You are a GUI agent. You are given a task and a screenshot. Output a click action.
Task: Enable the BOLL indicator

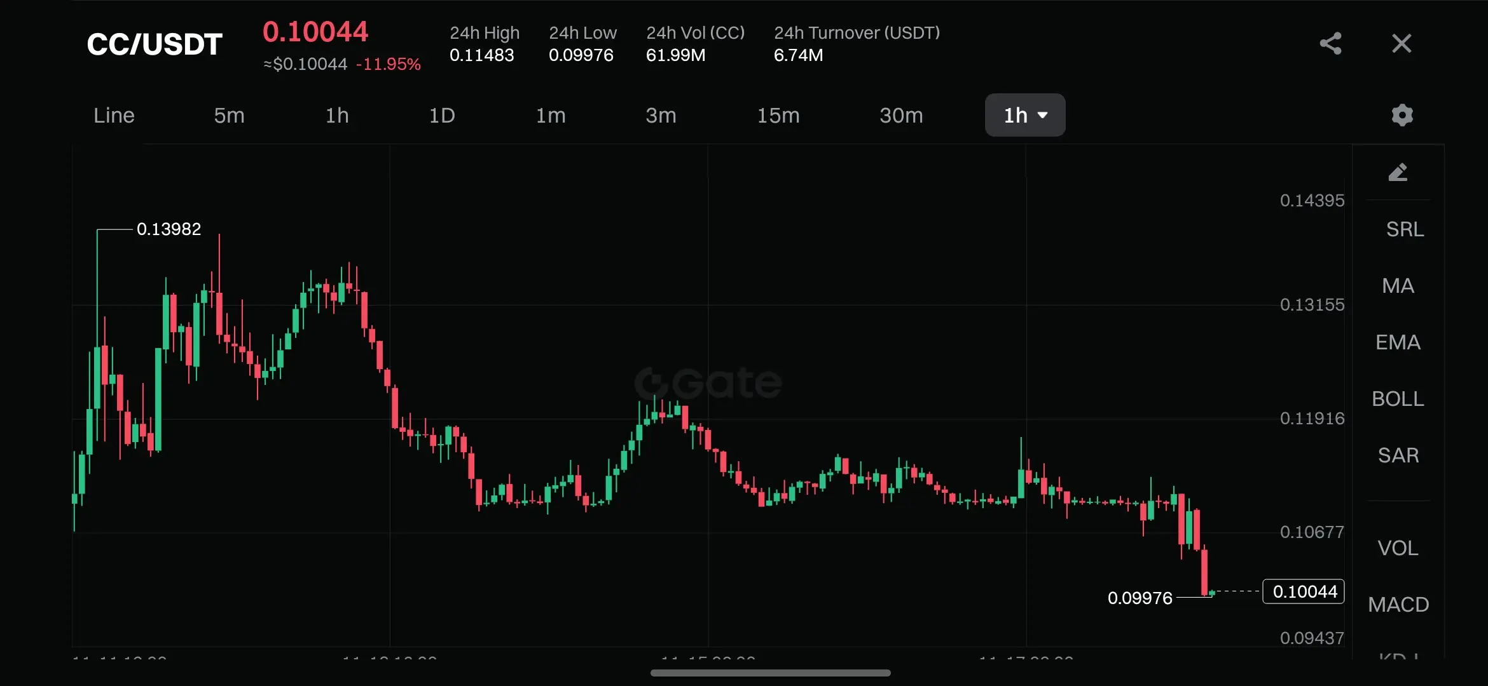1398,398
